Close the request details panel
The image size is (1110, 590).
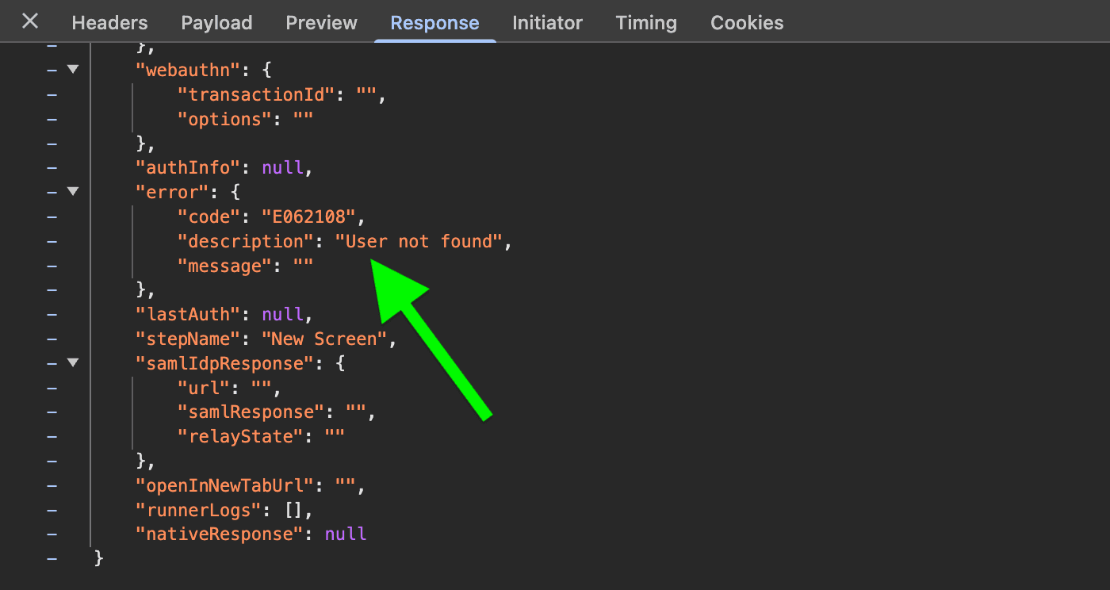tap(30, 21)
